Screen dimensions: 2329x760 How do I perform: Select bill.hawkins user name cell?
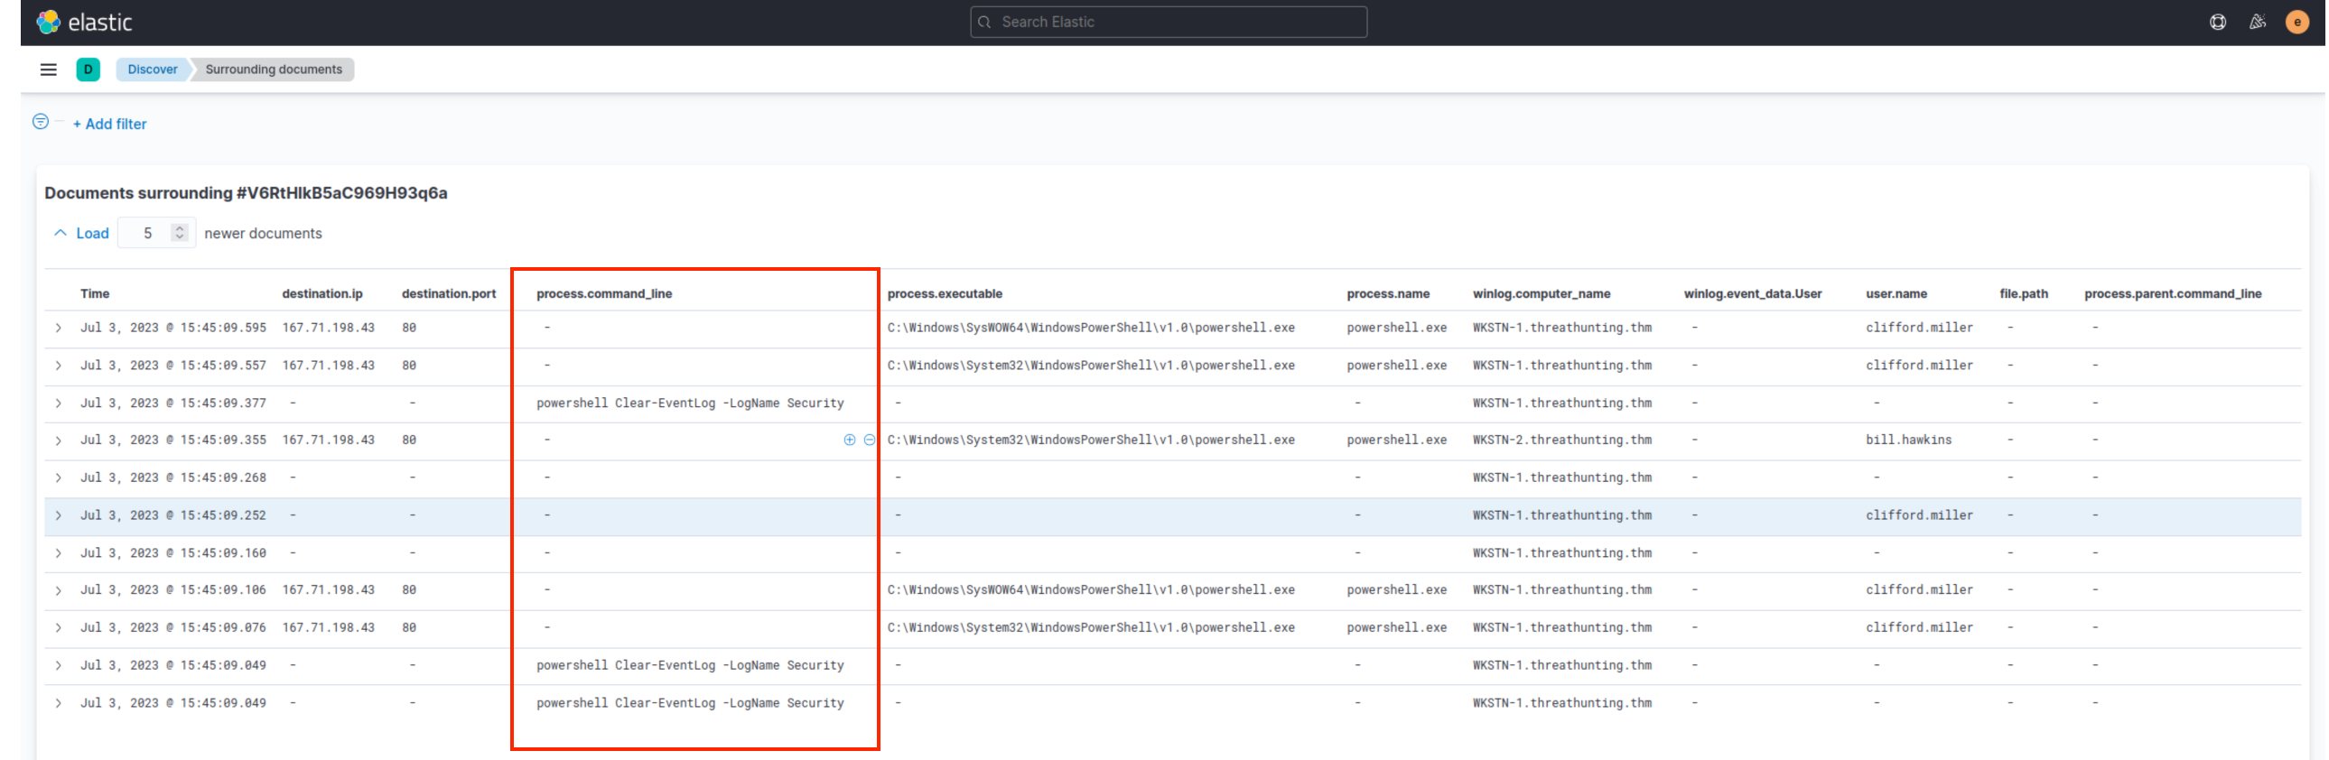[1908, 440]
